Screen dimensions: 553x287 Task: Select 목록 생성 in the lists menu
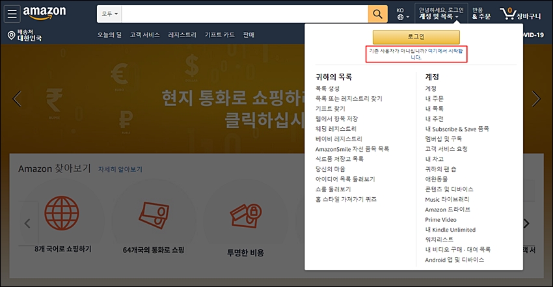pos(327,89)
